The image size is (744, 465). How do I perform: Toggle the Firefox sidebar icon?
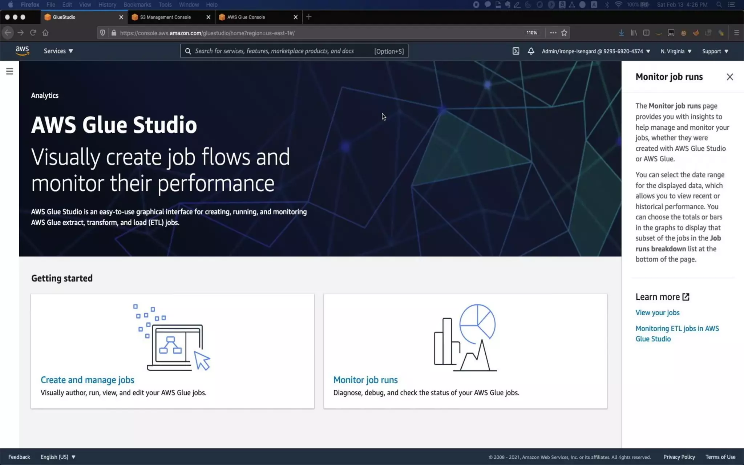click(x=646, y=33)
